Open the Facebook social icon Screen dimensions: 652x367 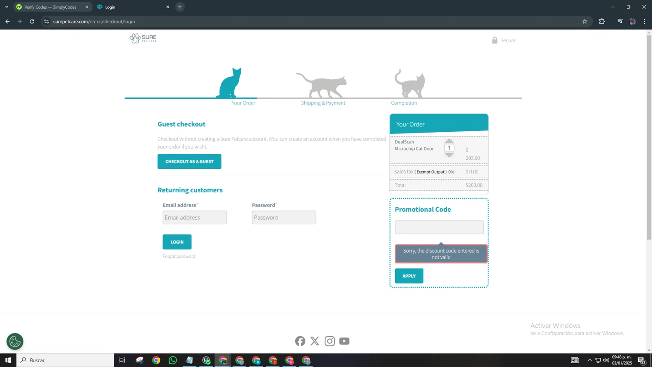[x=300, y=341]
